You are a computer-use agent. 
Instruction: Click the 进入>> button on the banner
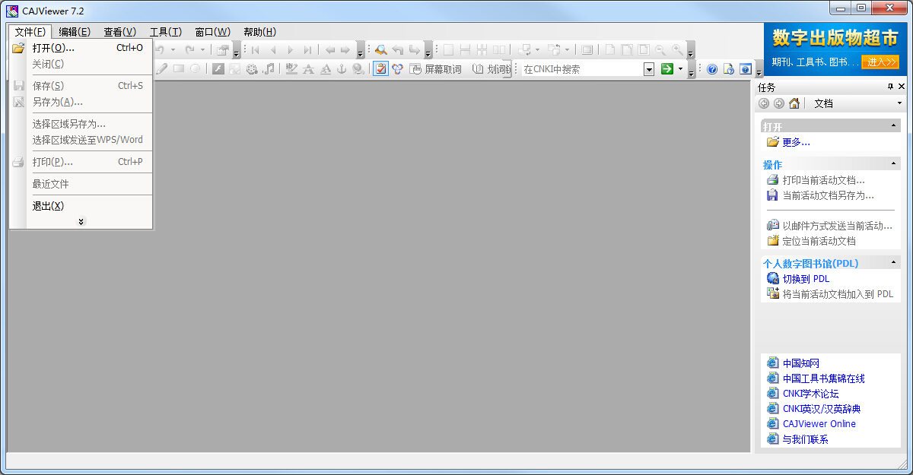click(880, 62)
